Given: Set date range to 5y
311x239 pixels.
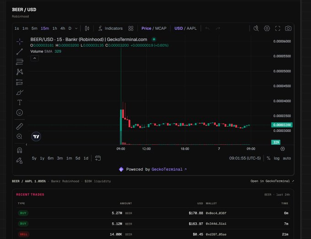Looking at the screenshot, I should (34, 158).
